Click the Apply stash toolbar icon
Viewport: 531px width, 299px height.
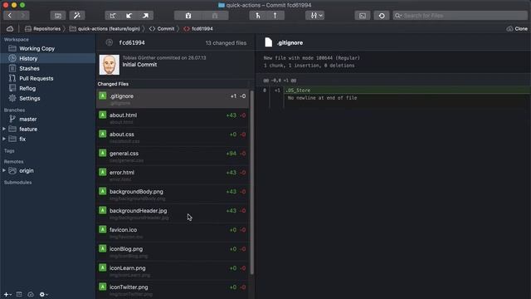pyautogui.click(x=215, y=16)
